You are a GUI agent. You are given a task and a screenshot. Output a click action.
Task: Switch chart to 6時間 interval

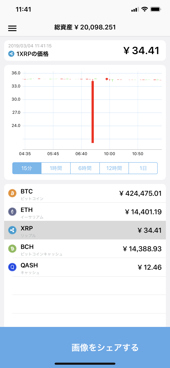coord(85,168)
